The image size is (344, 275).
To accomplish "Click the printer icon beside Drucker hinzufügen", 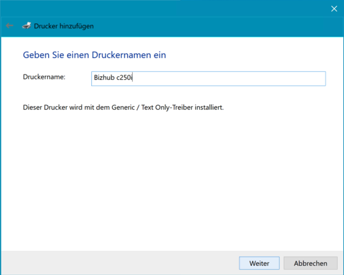I will tap(26, 26).
